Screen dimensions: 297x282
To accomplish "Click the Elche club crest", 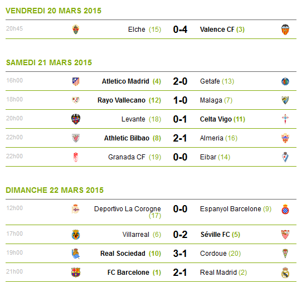I will [x=76, y=30].
